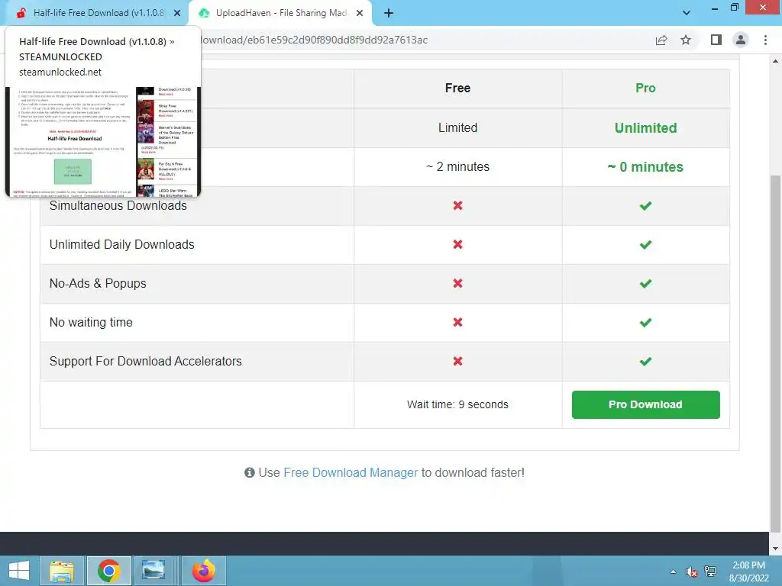Open a new browser tab
The height and width of the screenshot is (586, 782).
click(x=389, y=14)
